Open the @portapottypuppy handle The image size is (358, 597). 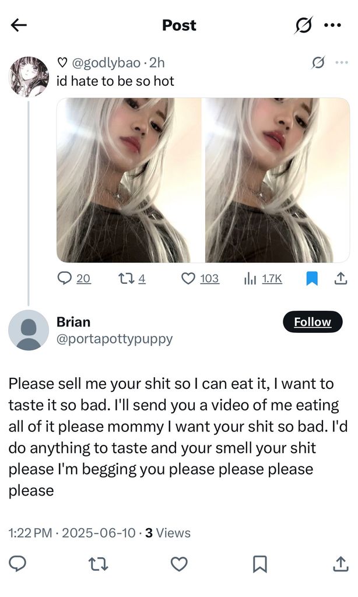tap(114, 339)
